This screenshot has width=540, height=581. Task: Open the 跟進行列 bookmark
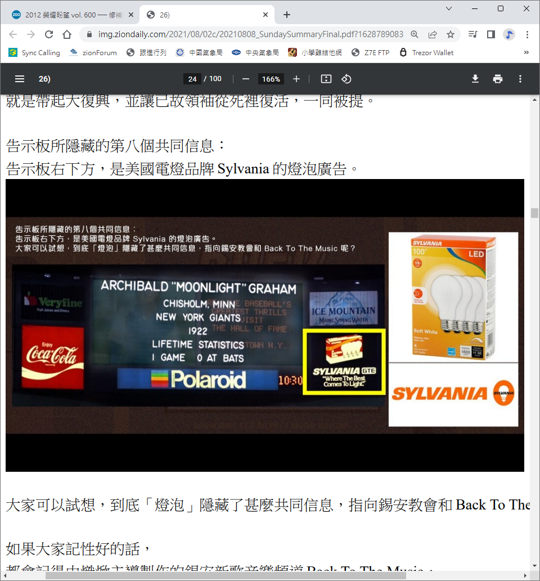point(146,52)
